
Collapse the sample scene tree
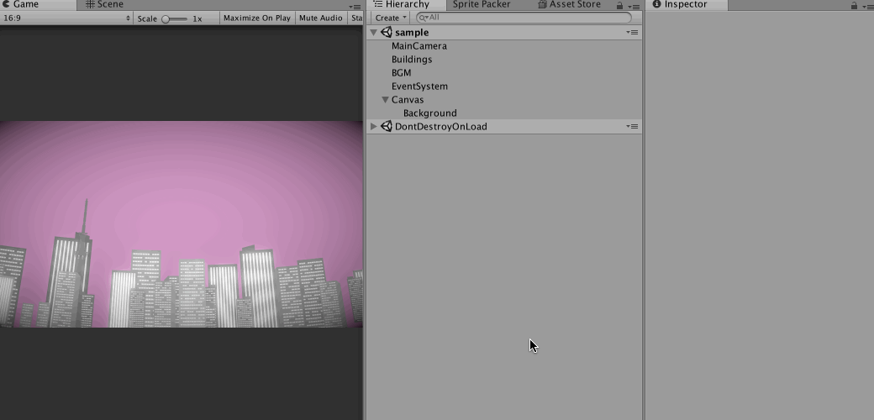374,33
